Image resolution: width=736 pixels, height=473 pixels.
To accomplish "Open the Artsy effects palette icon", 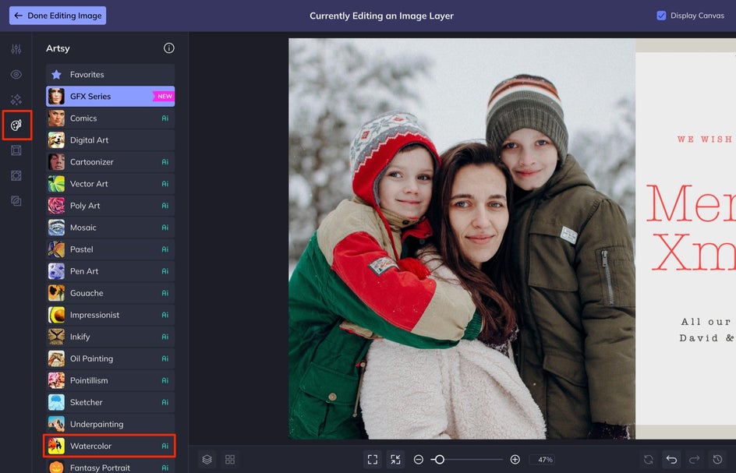I will [x=16, y=125].
